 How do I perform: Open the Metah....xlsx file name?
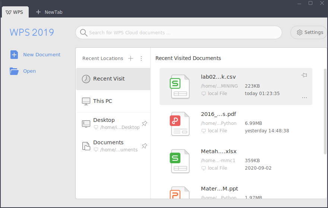coord(218,151)
